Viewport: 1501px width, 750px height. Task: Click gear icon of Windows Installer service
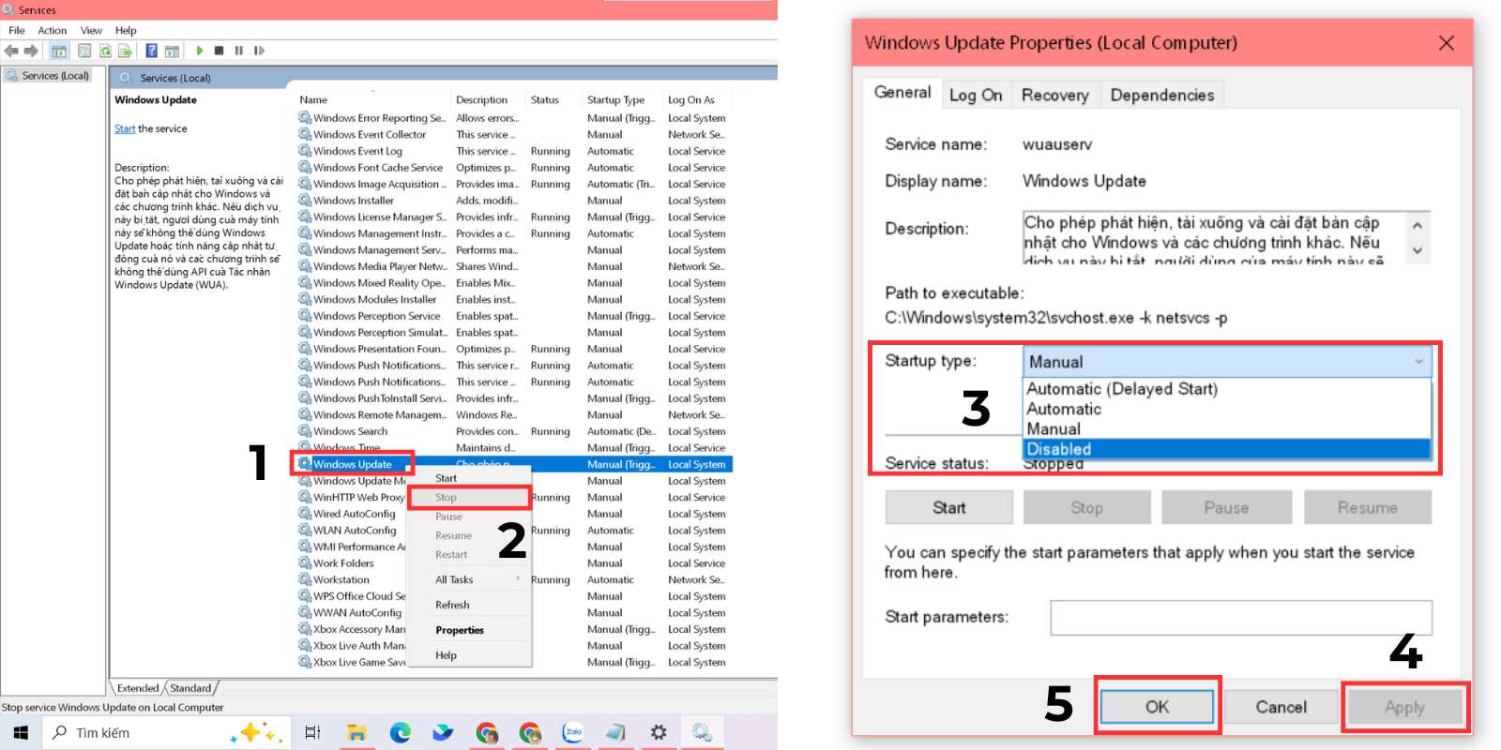[x=305, y=200]
